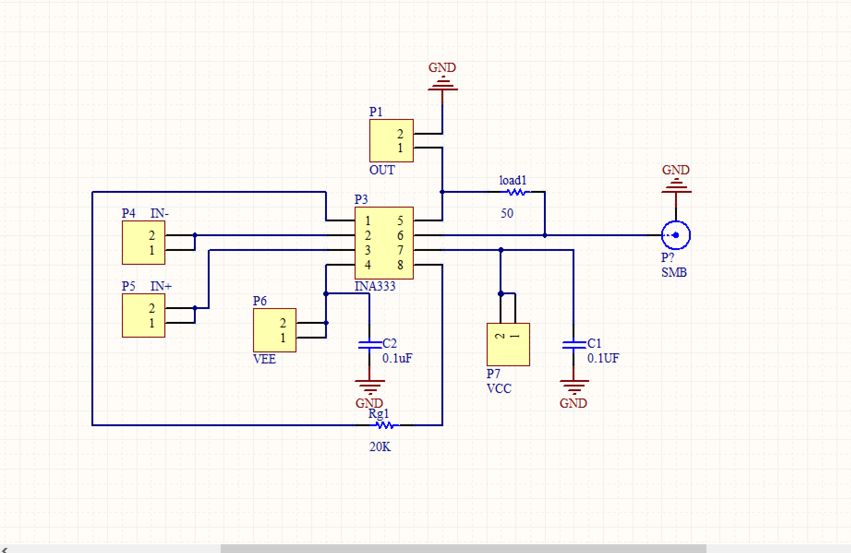The height and width of the screenshot is (553, 851).
Task: Click the 'SMB' comment text
Action: pyautogui.click(x=674, y=273)
